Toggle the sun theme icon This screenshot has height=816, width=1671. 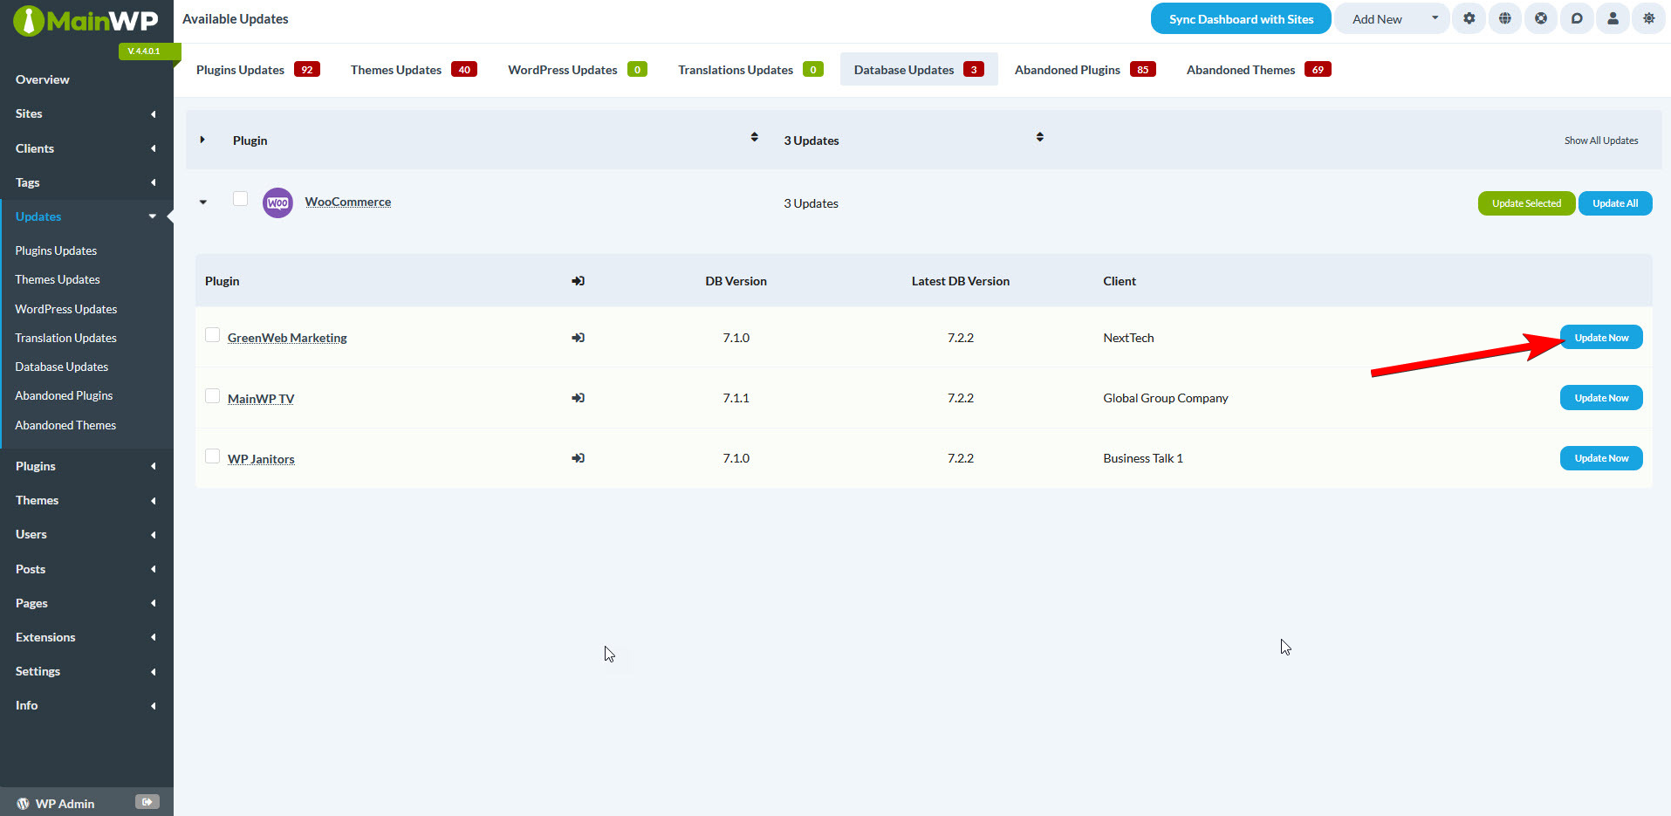[x=1648, y=18]
